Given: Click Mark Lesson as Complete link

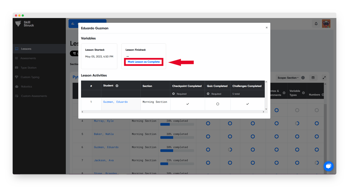Looking at the screenshot, I should tap(144, 62).
